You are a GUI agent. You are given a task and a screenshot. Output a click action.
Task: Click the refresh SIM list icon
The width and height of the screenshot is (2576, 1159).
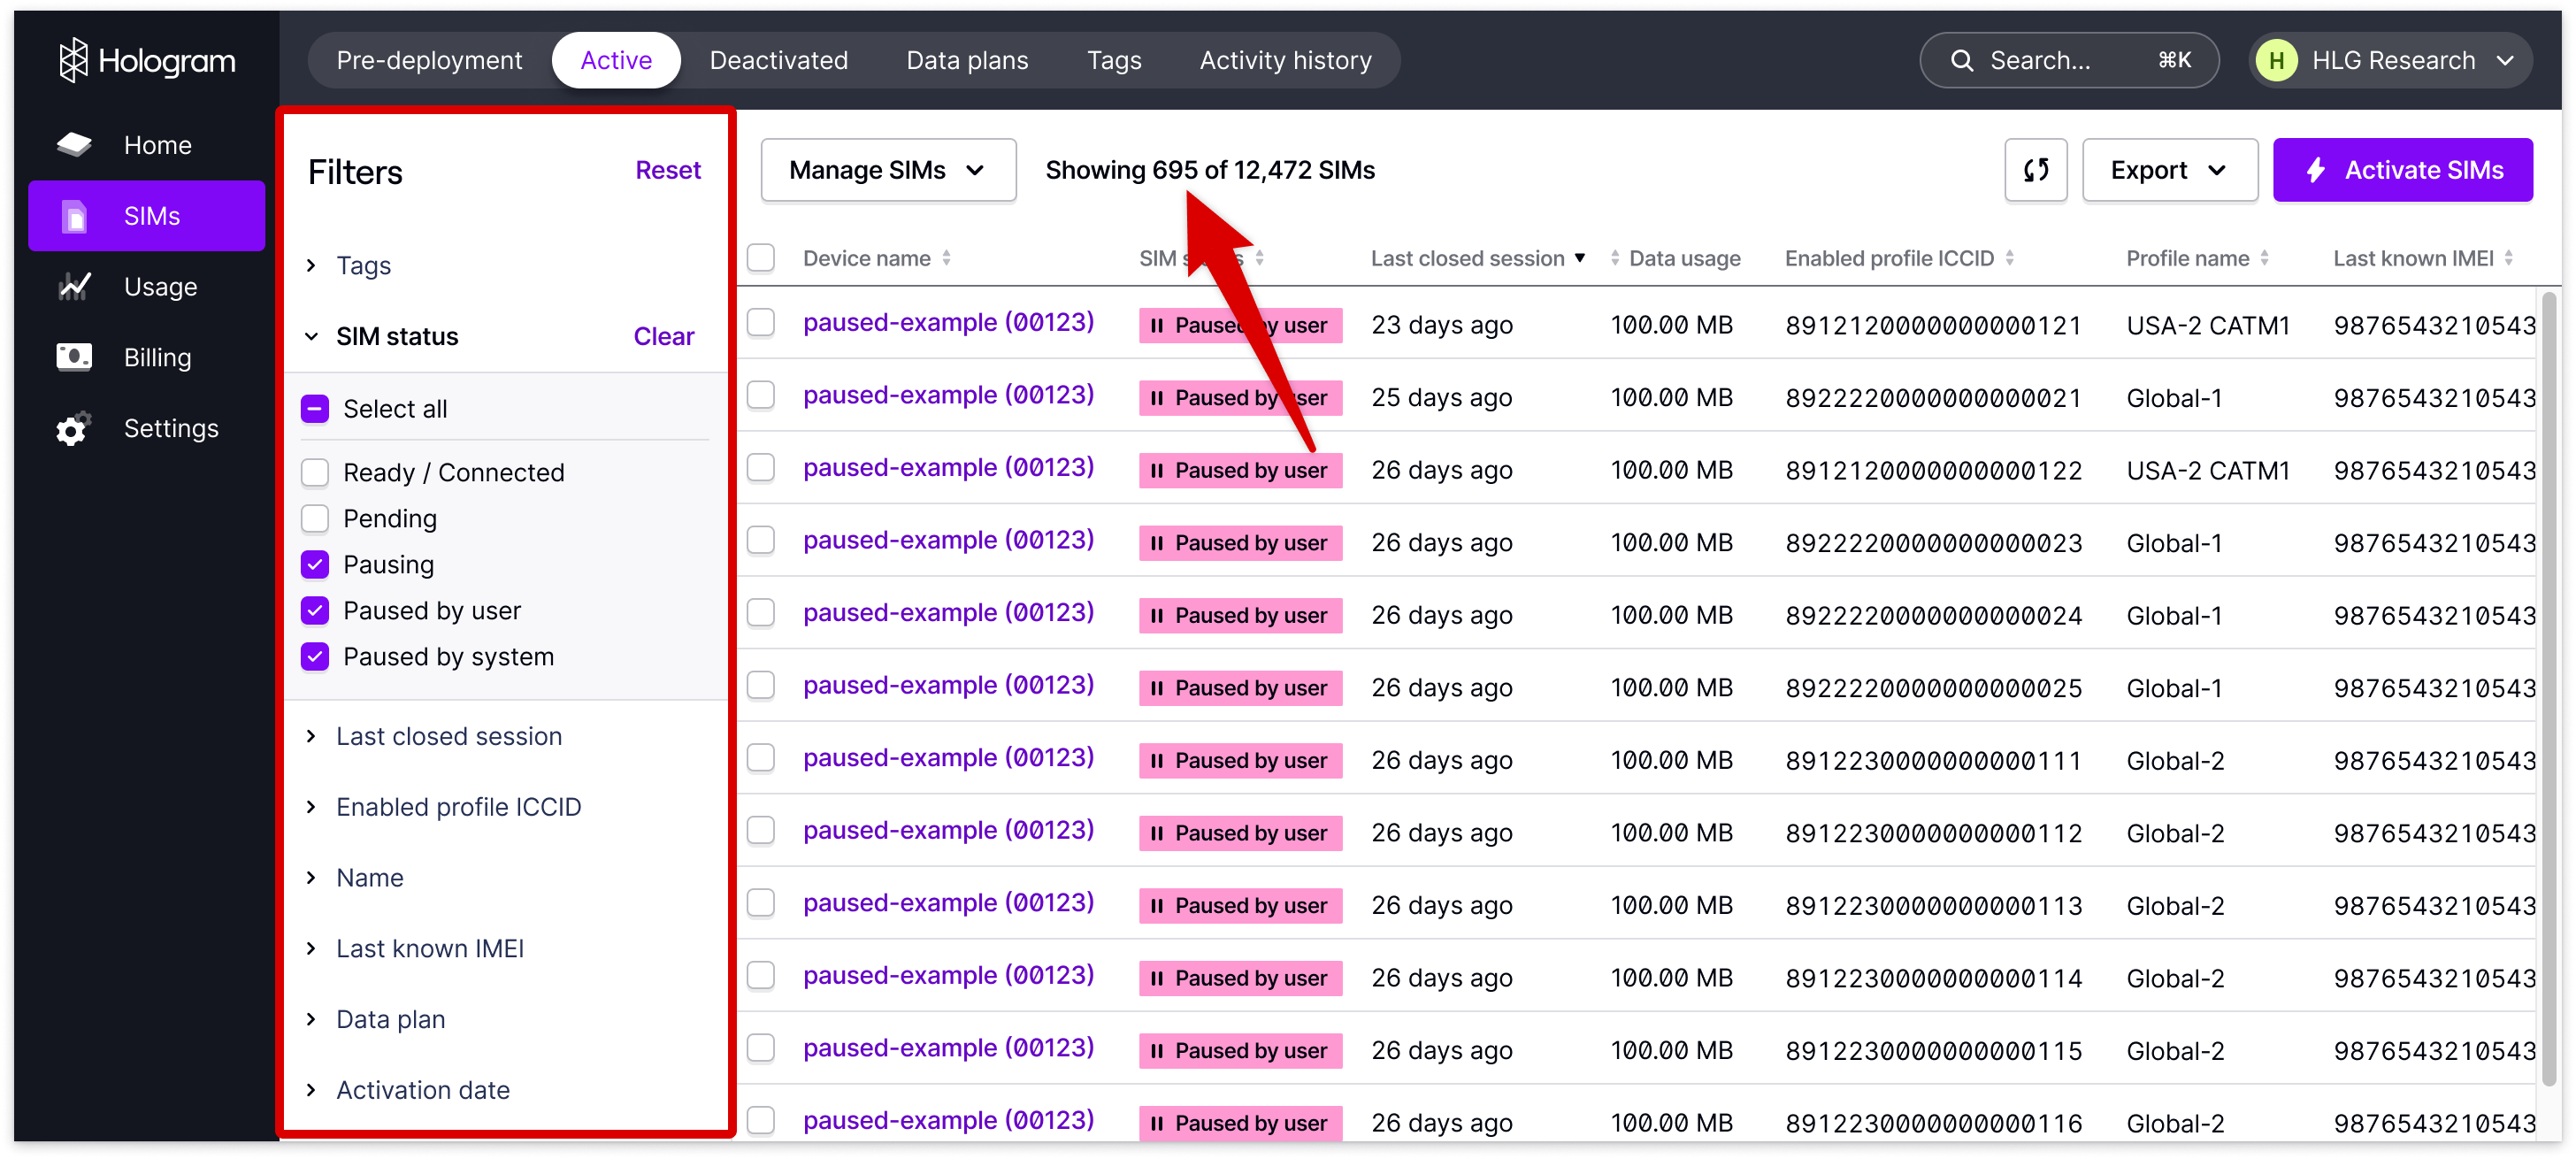(x=2035, y=170)
